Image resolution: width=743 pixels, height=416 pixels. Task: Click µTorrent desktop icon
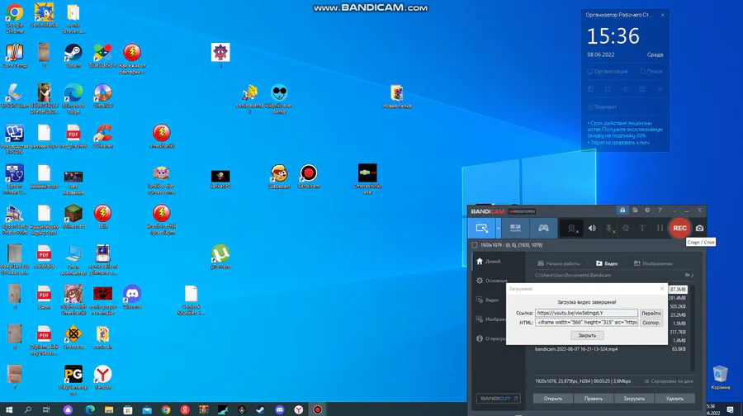click(220, 257)
